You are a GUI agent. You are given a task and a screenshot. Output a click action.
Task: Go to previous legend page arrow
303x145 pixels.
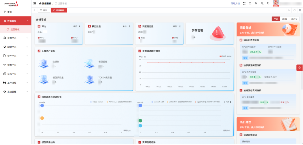(x=224, y=102)
